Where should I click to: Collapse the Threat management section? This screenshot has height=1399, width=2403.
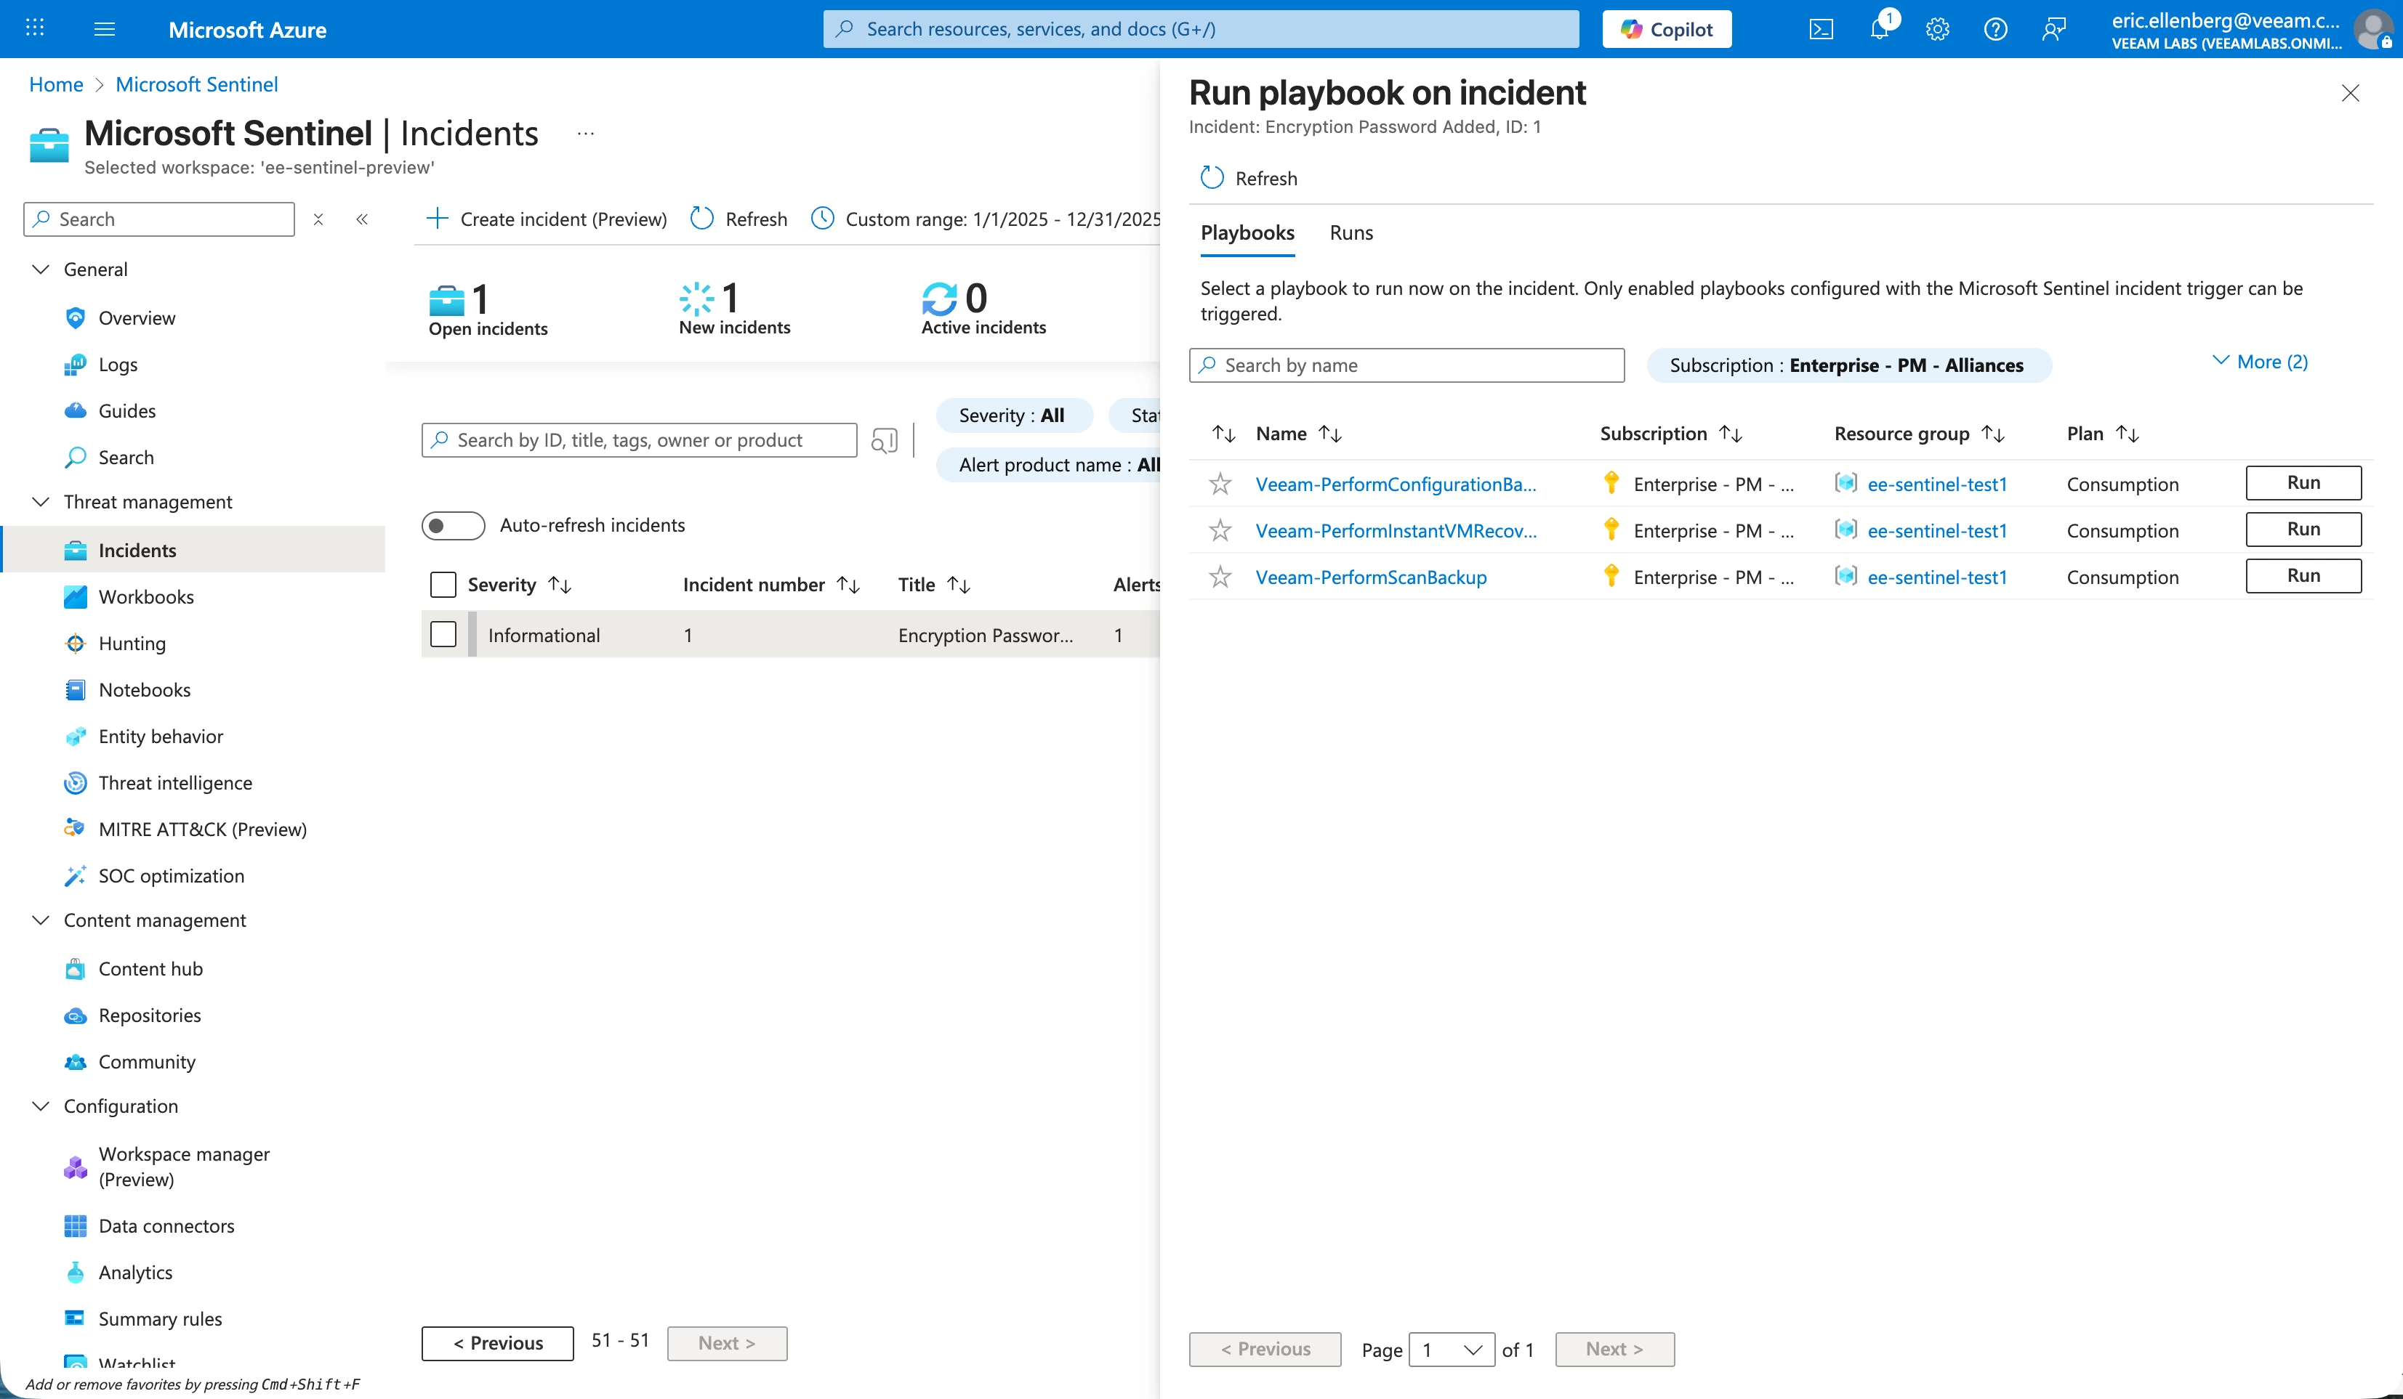(x=41, y=501)
